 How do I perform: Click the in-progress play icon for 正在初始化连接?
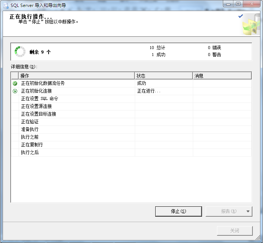tap(15, 91)
